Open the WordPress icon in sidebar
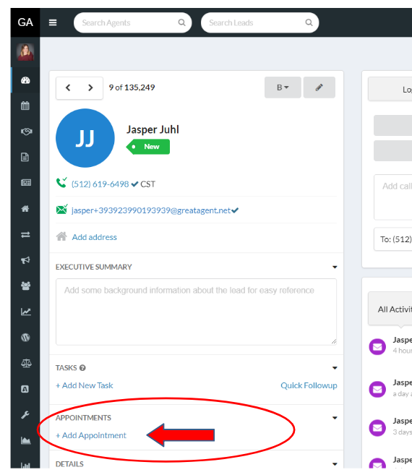Image resolution: width=412 pixels, height=475 pixels. pos(25,337)
